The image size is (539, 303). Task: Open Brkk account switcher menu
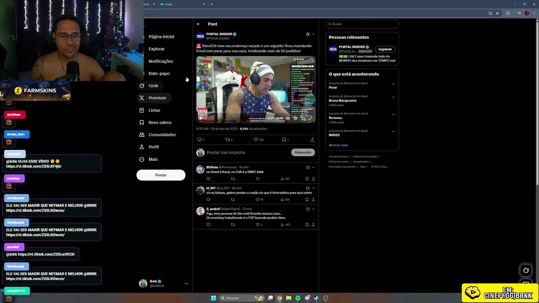pyautogui.click(x=163, y=283)
